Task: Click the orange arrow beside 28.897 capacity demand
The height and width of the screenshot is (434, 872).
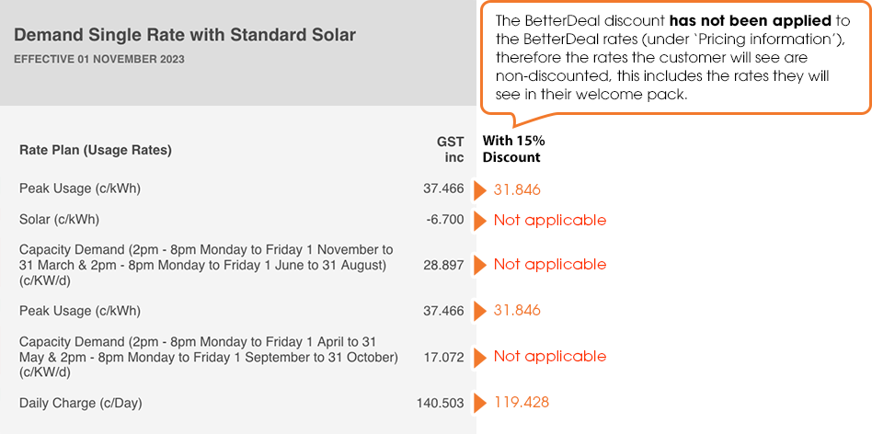Action: (480, 265)
